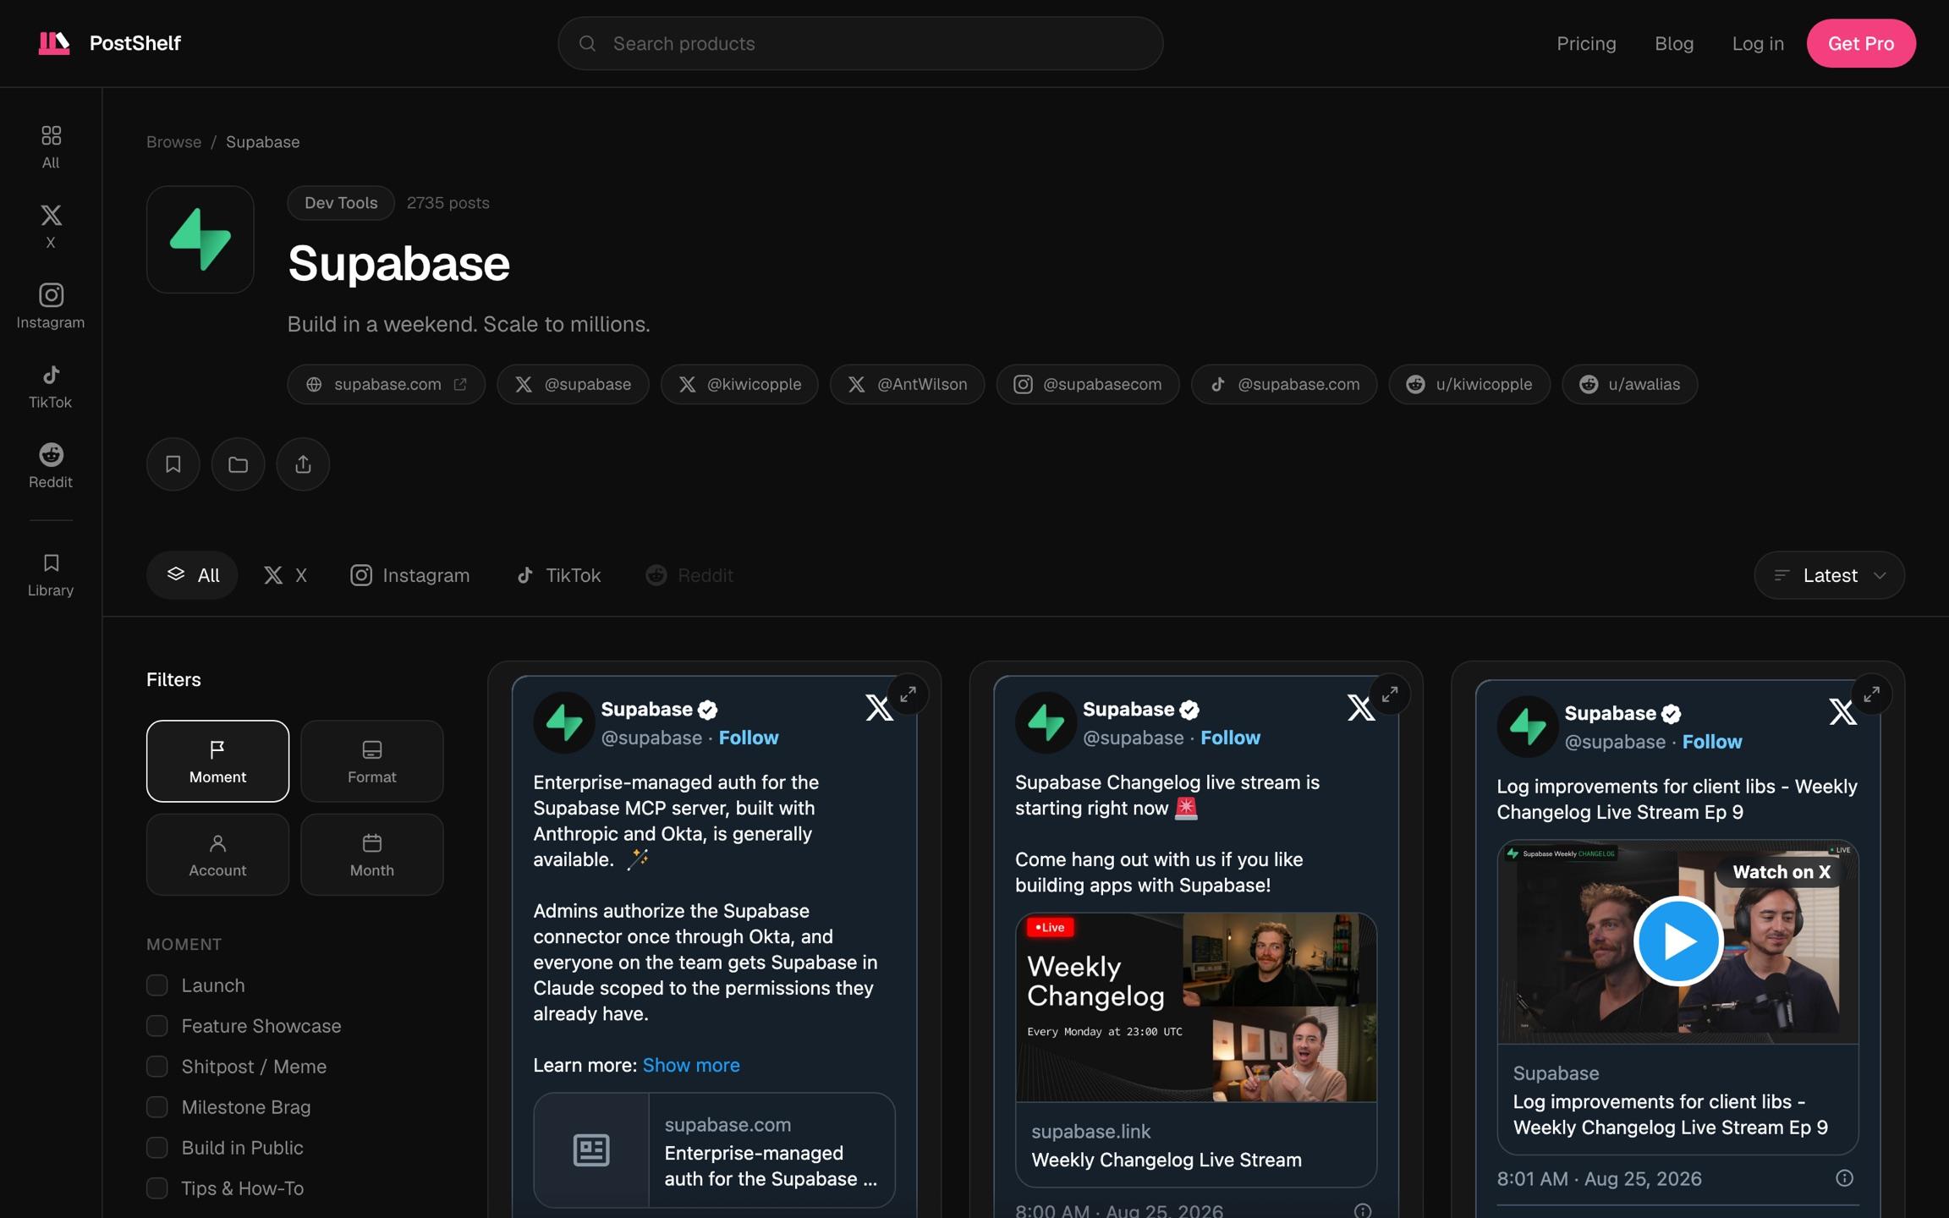Viewport: 1949px width, 1218px height.
Task: Open the X section in sidebar
Action: click(51, 226)
